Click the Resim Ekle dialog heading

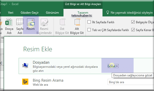(38, 49)
